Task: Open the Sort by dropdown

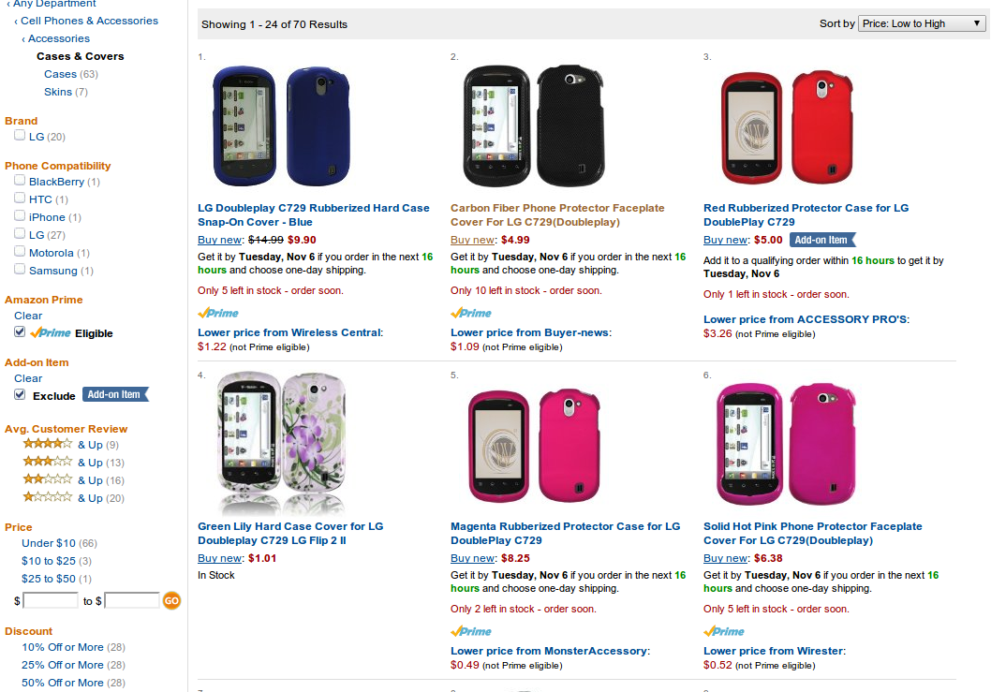Action: [x=921, y=23]
